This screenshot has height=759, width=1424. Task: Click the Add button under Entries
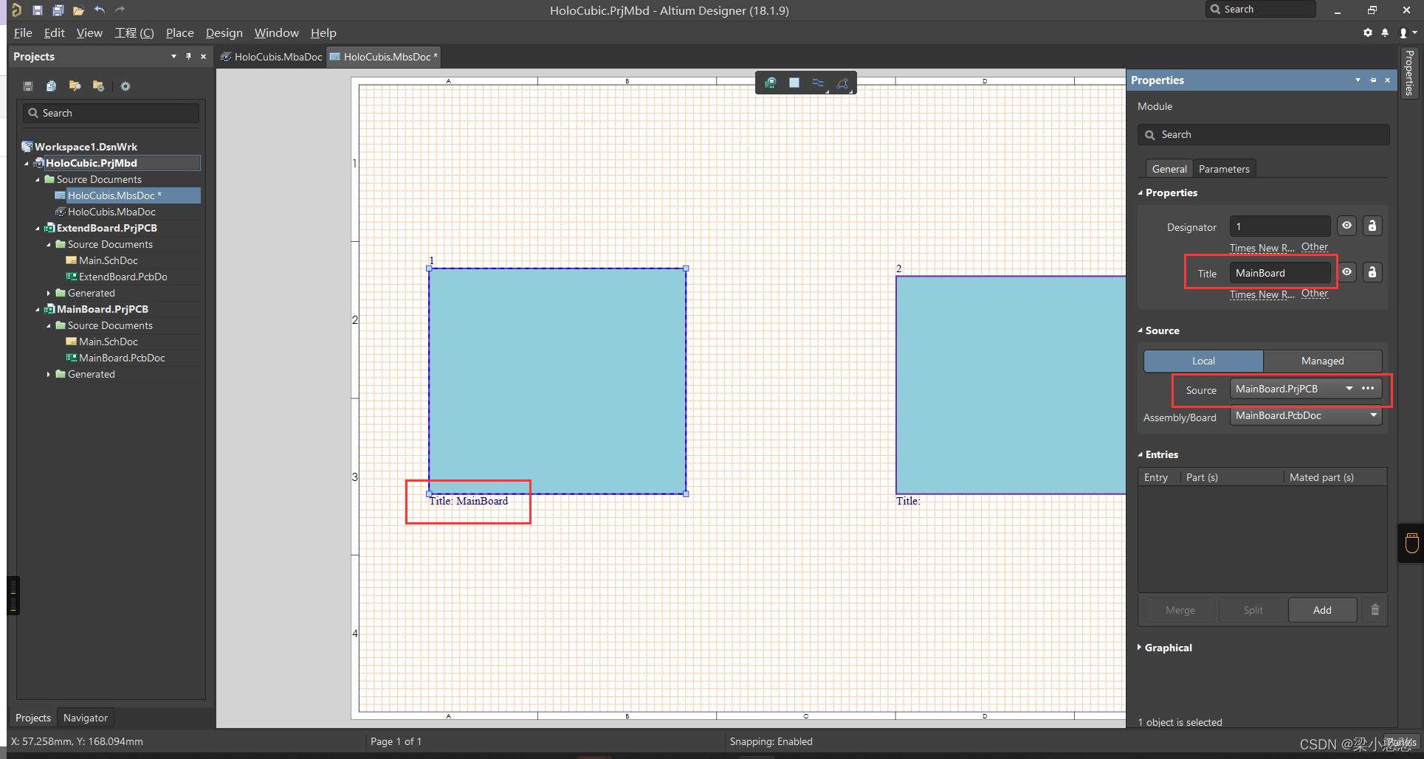coord(1321,610)
